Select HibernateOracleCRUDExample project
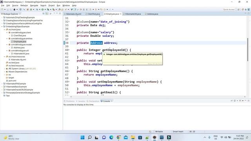 click(x=19, y=90)
